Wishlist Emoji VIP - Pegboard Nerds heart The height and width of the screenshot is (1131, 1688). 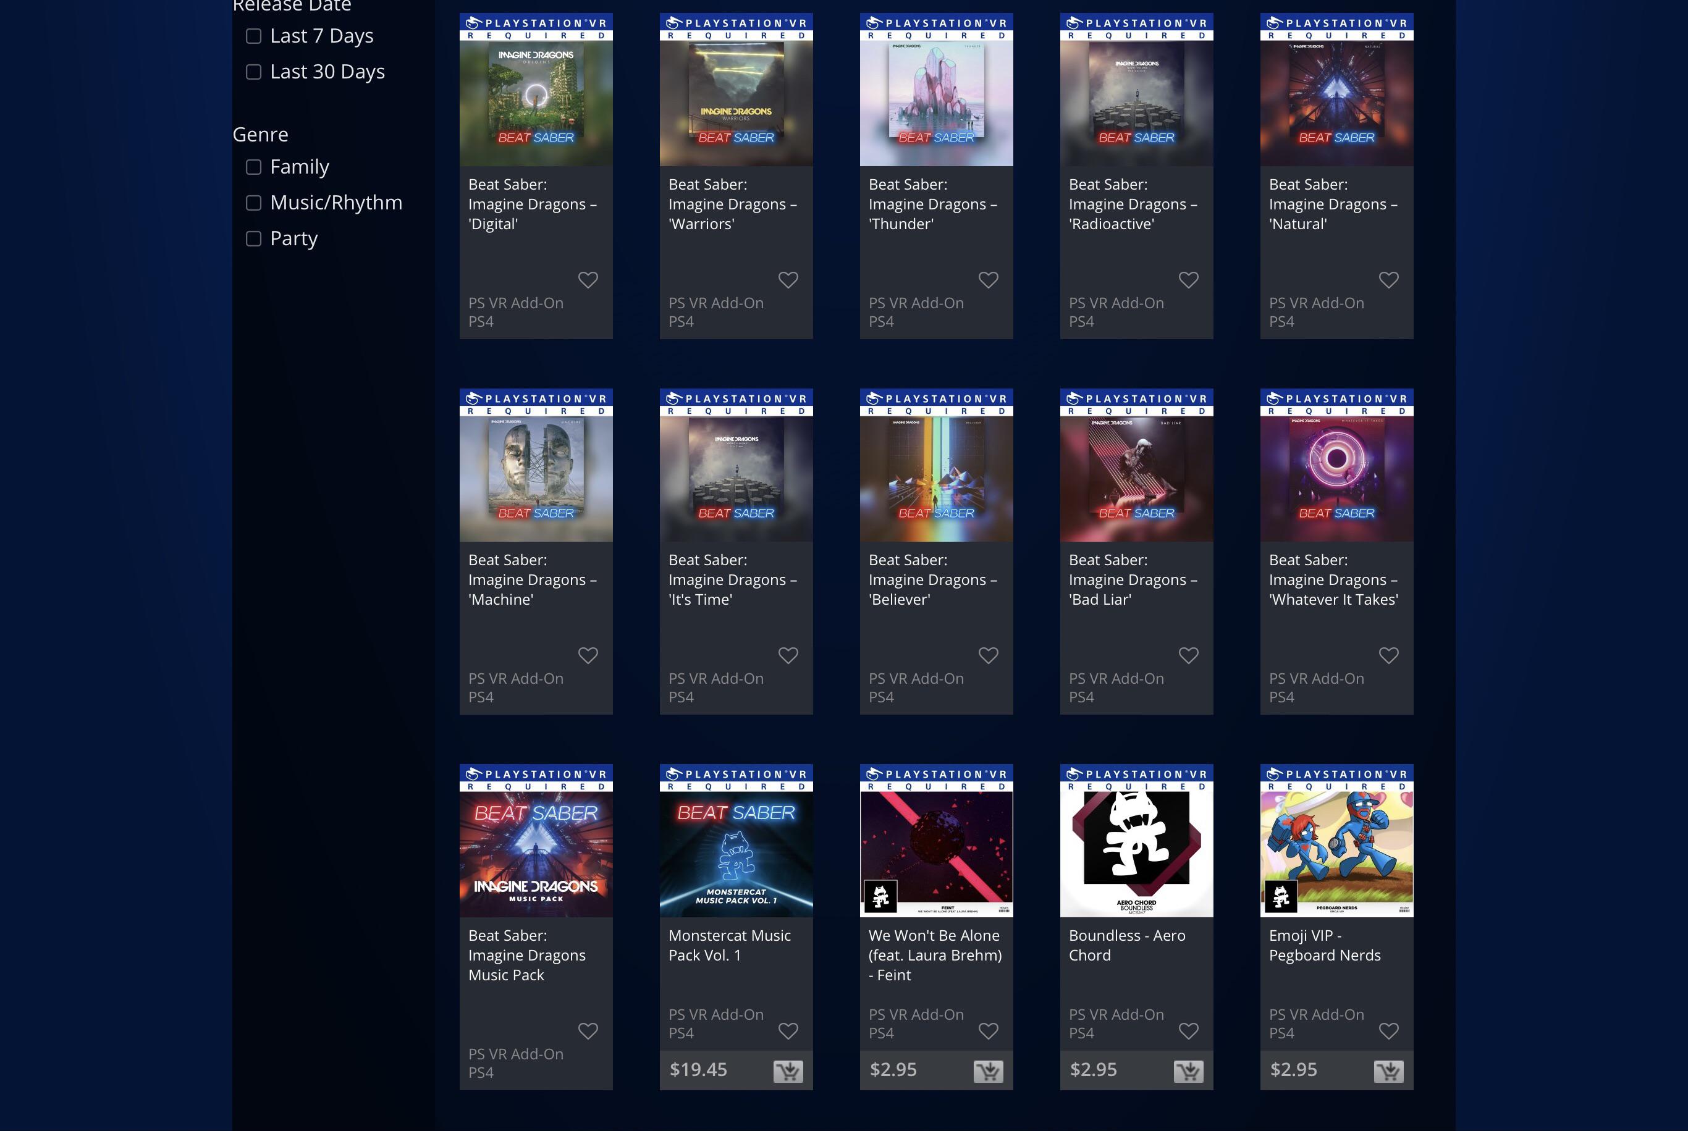click(1388, 1032)
